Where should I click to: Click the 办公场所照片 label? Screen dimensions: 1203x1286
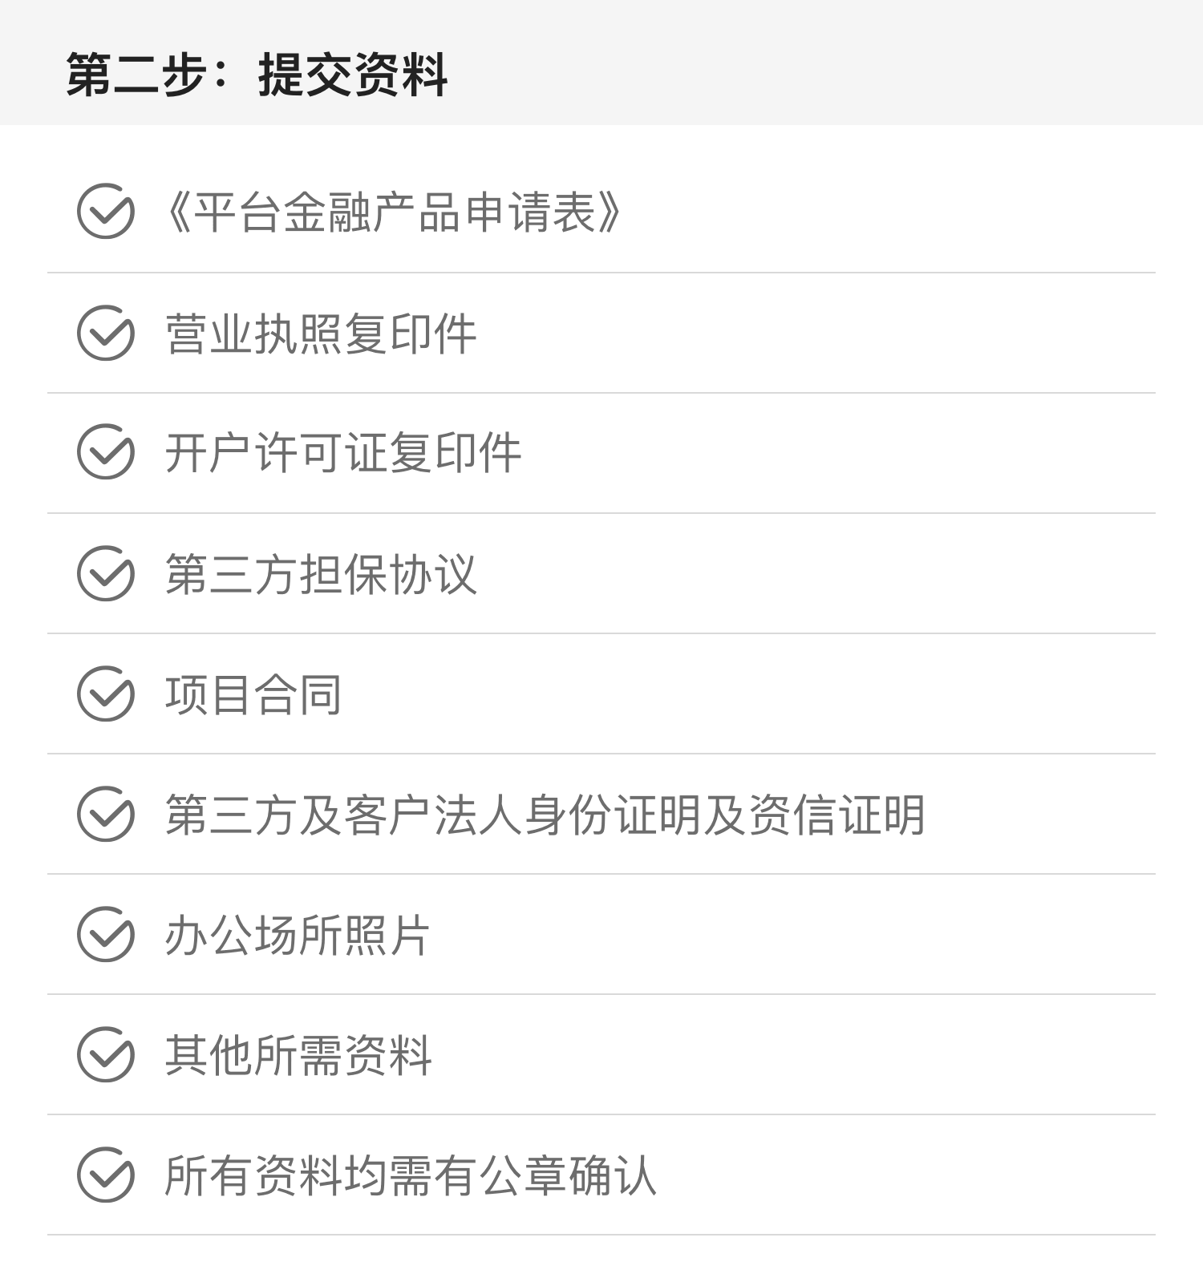[x=298, y=935]
